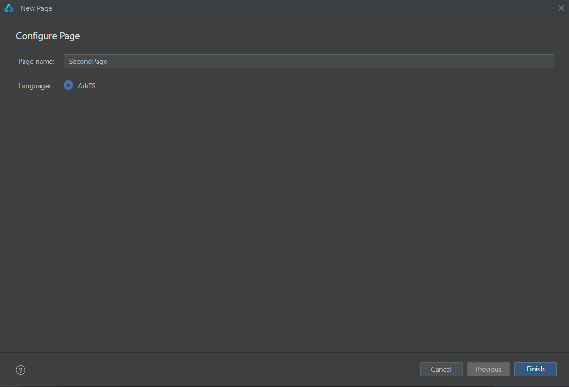Choose ArkTS as the page language
The image size is (569, 387).
point(68,86)
